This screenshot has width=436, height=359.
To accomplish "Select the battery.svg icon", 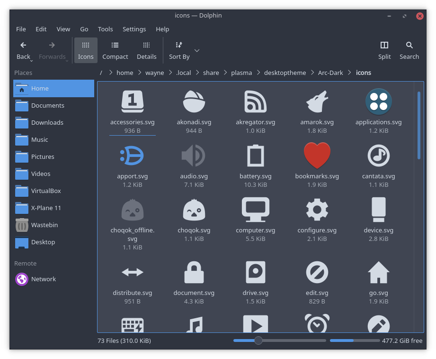I will coord(255,156).
